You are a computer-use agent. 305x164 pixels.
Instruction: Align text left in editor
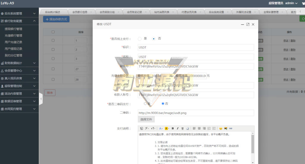tap(194, 128)
